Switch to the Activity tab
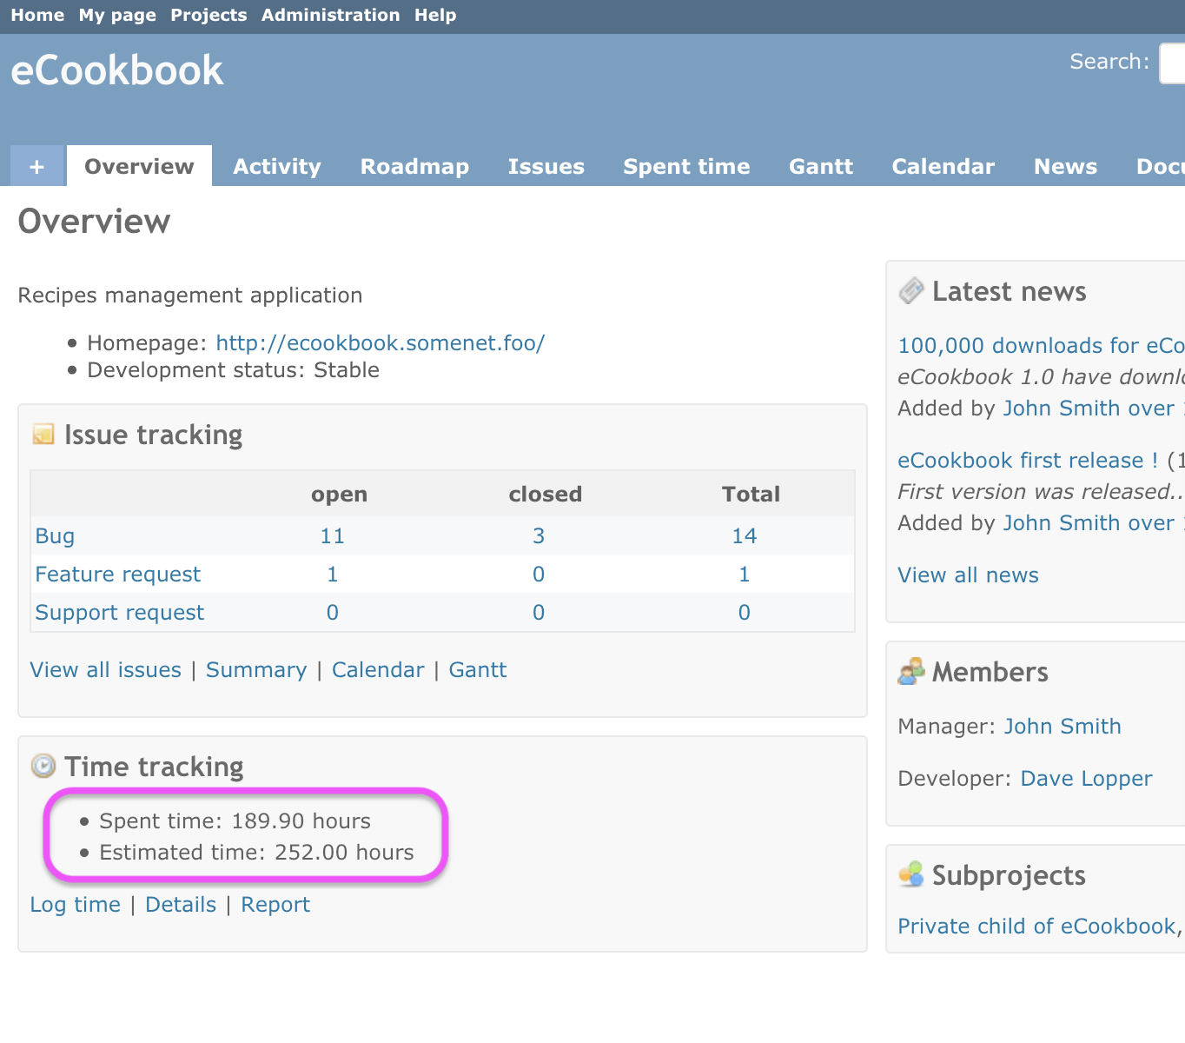 coord(276,166)
